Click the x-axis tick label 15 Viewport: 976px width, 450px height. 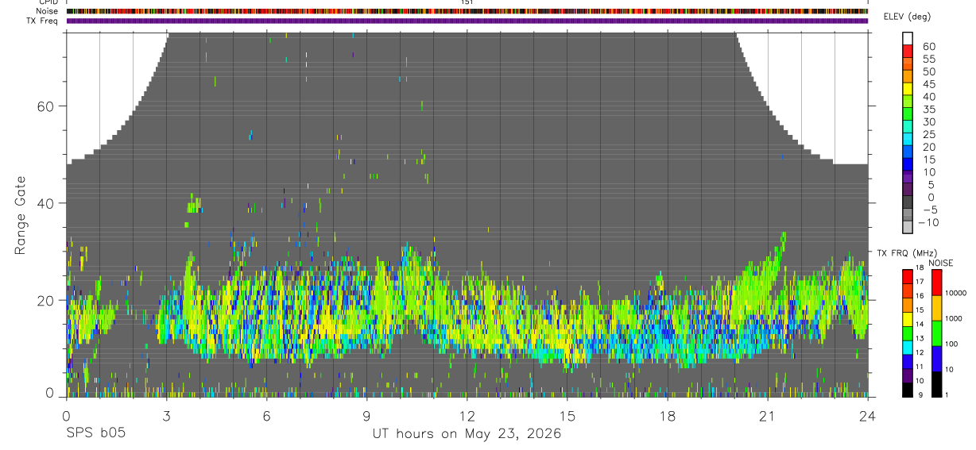[x=567, y=416]
